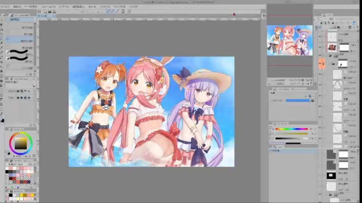Open the layer blending mode dropdown
362x203 pixels.
pyautogui.click(x=331, y=19)
